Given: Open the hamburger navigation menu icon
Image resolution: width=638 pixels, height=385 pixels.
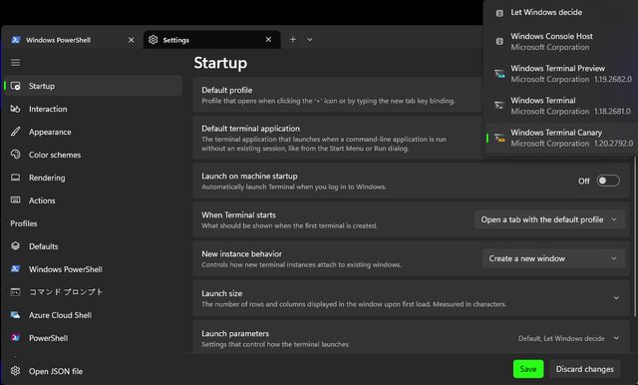Looking at the screenshot, I should point(16,62).
